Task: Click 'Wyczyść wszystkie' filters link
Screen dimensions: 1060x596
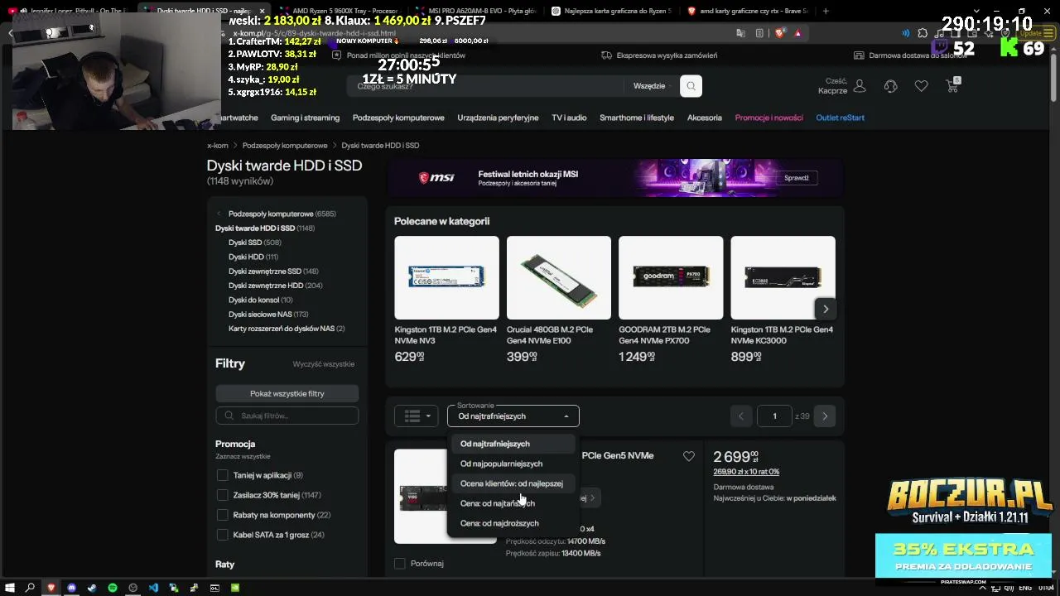Action: (324, 364)
